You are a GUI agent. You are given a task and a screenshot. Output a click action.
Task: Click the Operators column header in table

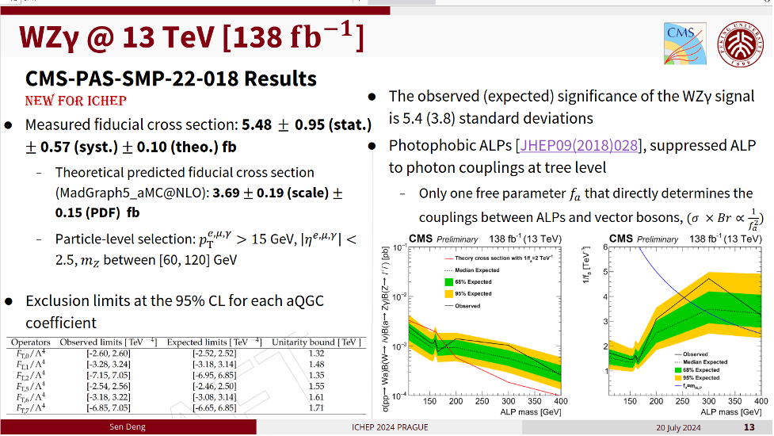[30, 342]
